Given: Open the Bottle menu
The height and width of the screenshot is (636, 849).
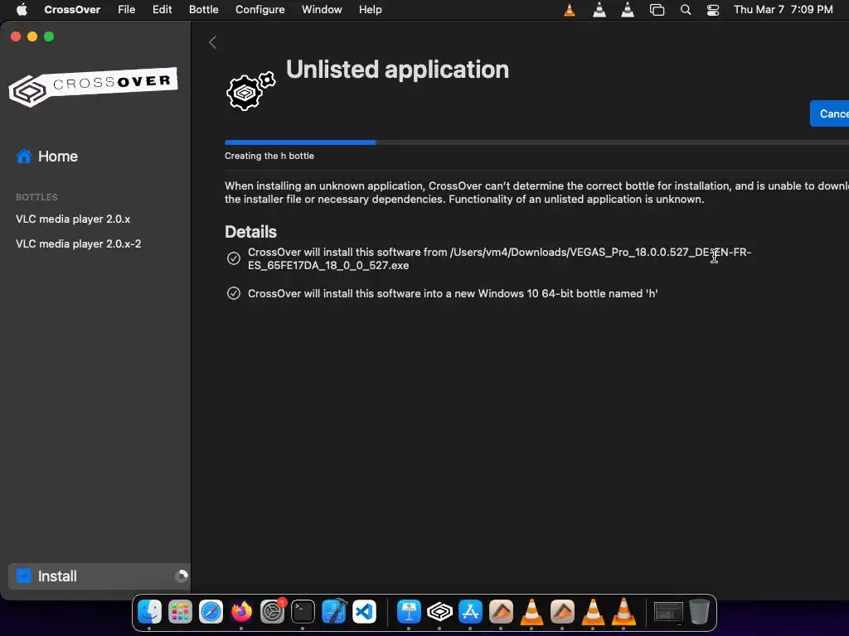Looking at the screenshot, I should pyautogui.click(x=204, y=10).
